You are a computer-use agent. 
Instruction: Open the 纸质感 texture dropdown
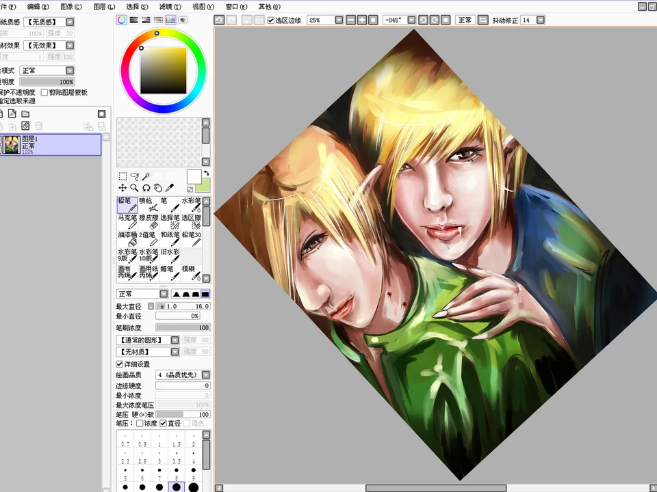coord(70,22)
